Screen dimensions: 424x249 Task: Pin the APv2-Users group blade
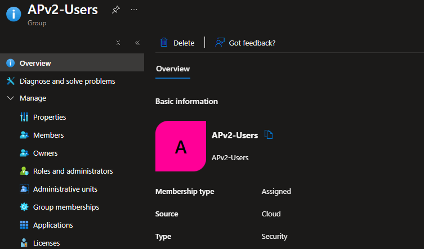coord(116,10)
